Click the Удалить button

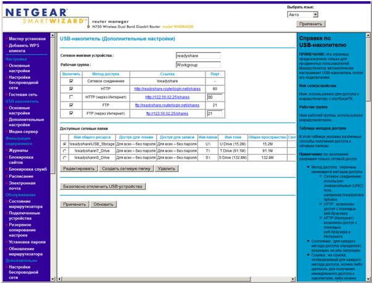coord(166,168)
